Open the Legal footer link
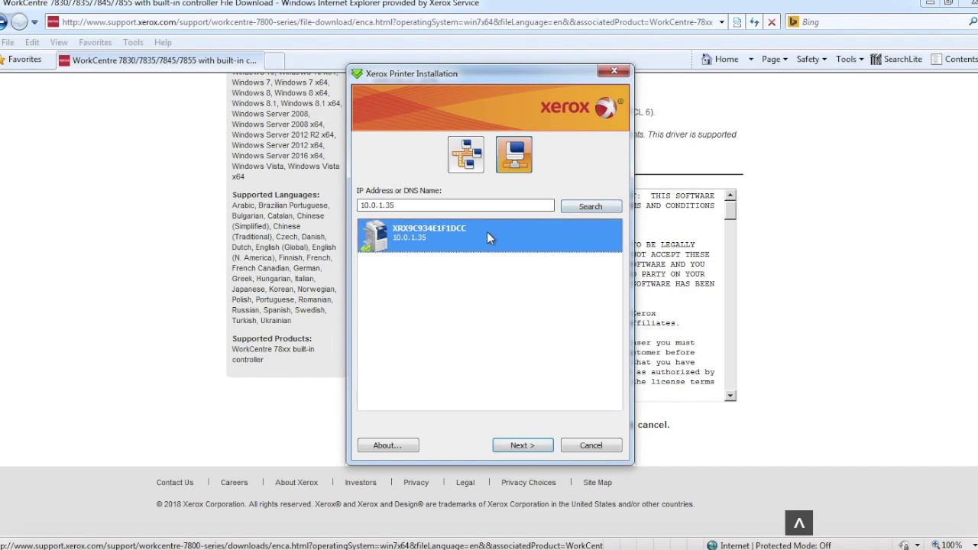 point(465,482)
